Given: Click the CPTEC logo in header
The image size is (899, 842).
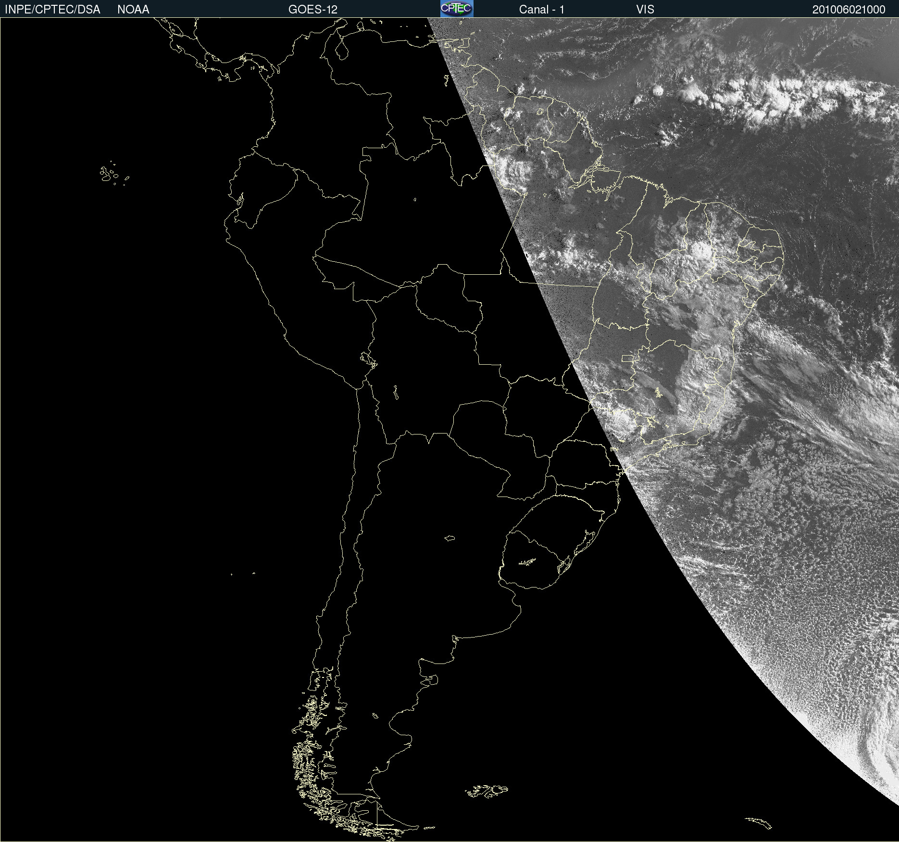Looking at the screenshot, I should (x=457, y=9).
